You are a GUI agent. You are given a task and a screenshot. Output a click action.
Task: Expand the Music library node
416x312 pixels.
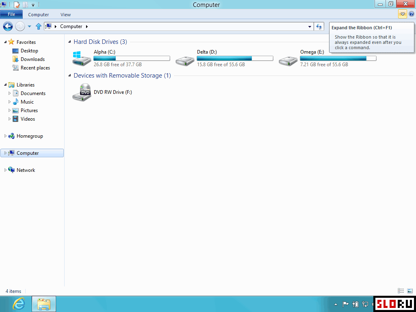pyautogui.click(x=10, y=102)
